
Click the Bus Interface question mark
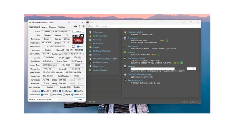tap(83, 54)
